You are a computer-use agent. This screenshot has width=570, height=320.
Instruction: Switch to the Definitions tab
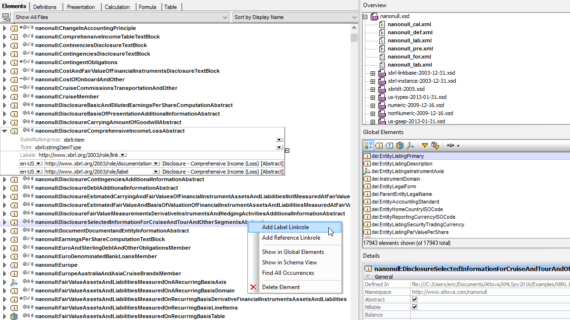click(45, 7)
